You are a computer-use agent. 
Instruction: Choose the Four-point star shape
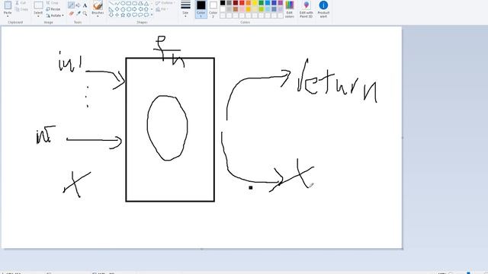117,14
